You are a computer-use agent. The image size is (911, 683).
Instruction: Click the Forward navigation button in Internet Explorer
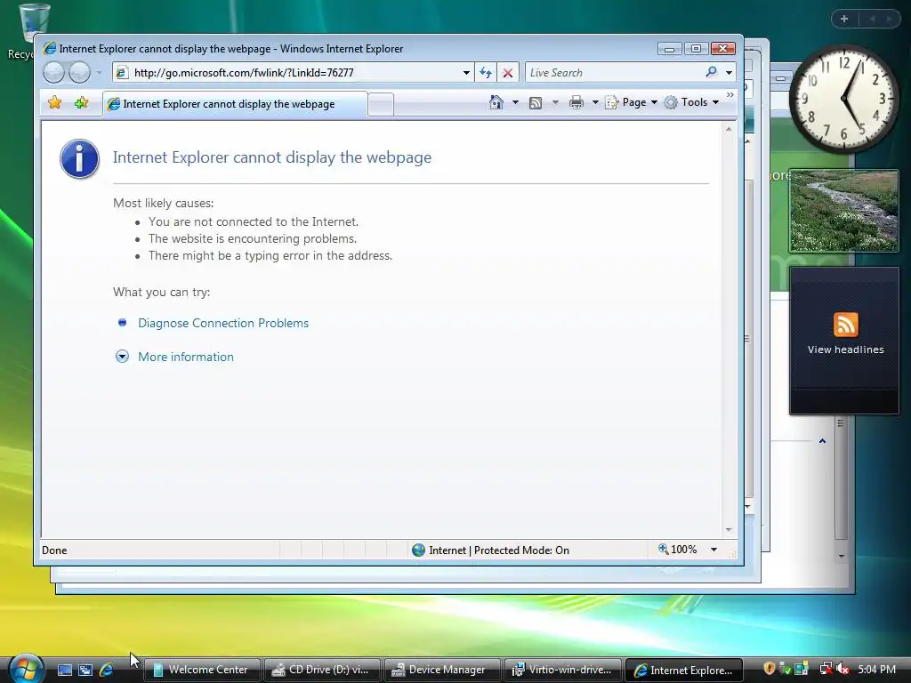pos(79,73)
